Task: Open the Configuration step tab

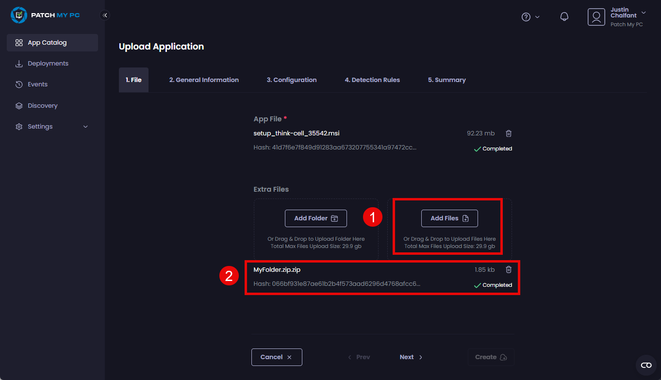Action: coord(292,80)
